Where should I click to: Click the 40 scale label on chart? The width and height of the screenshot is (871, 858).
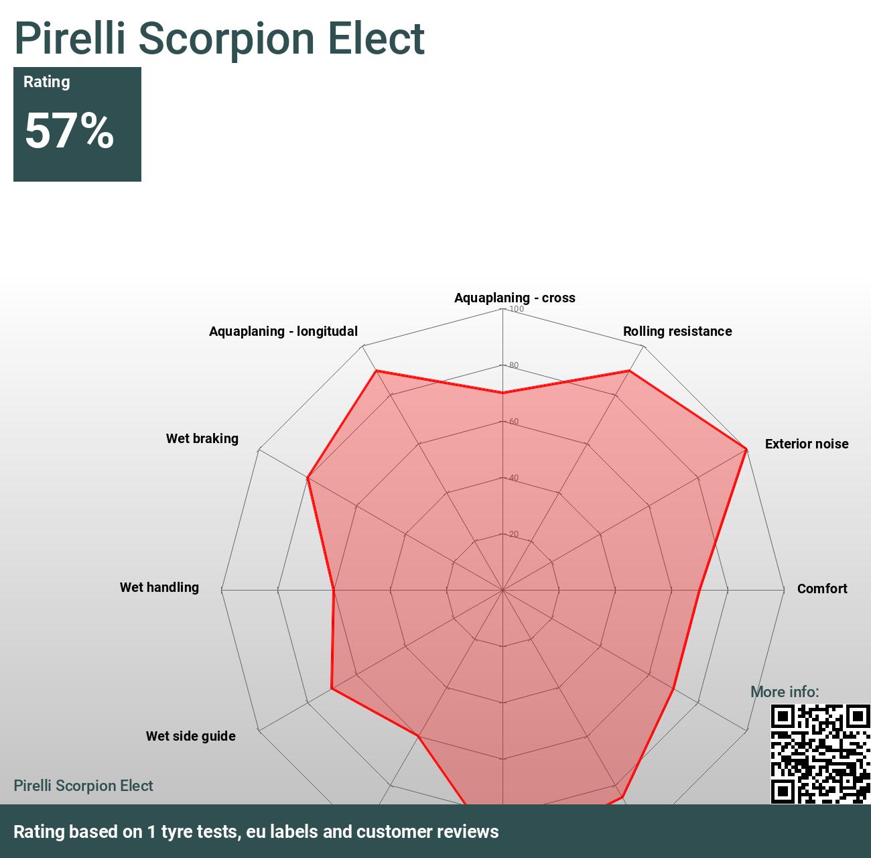click(x=514, y=478)
